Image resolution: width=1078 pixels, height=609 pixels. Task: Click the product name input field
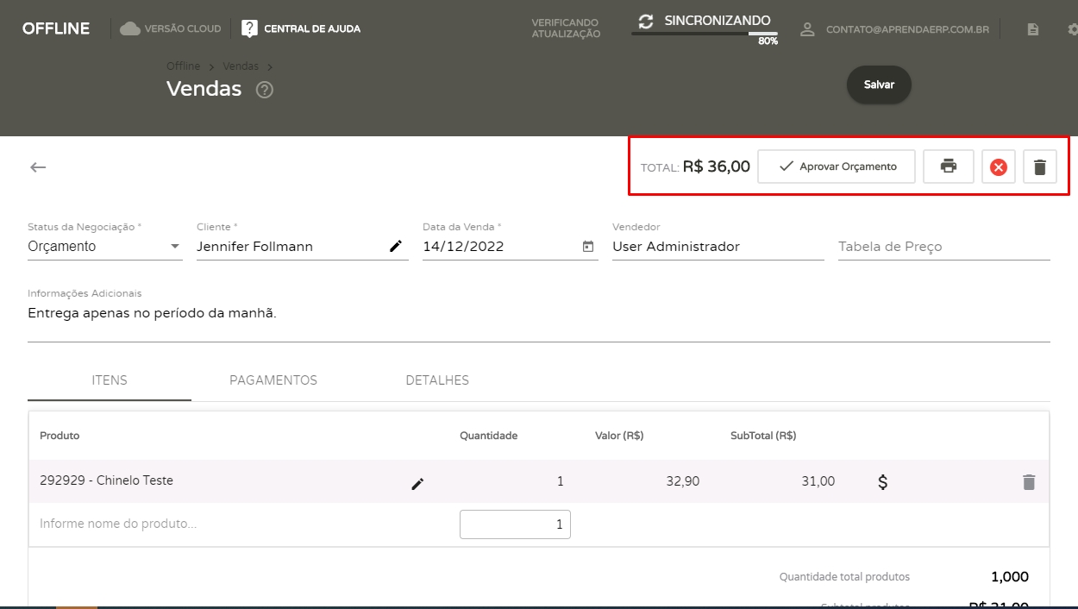233,524
